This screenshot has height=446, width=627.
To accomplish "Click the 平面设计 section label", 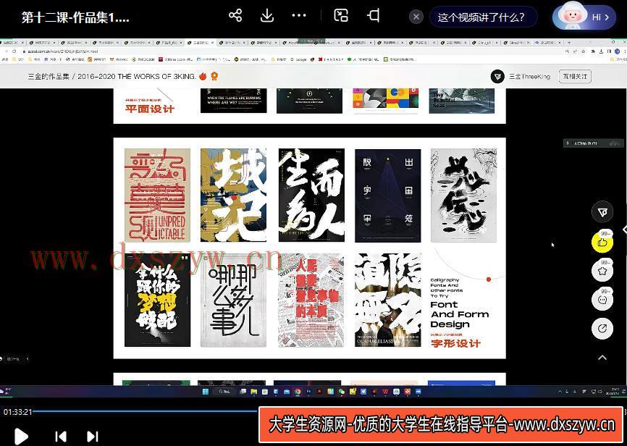I will coord(150,109).
